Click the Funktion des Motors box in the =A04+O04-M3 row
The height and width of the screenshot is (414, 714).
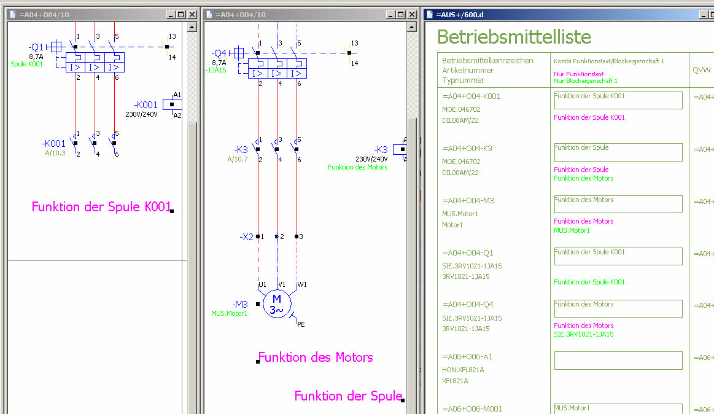(618, 204)
